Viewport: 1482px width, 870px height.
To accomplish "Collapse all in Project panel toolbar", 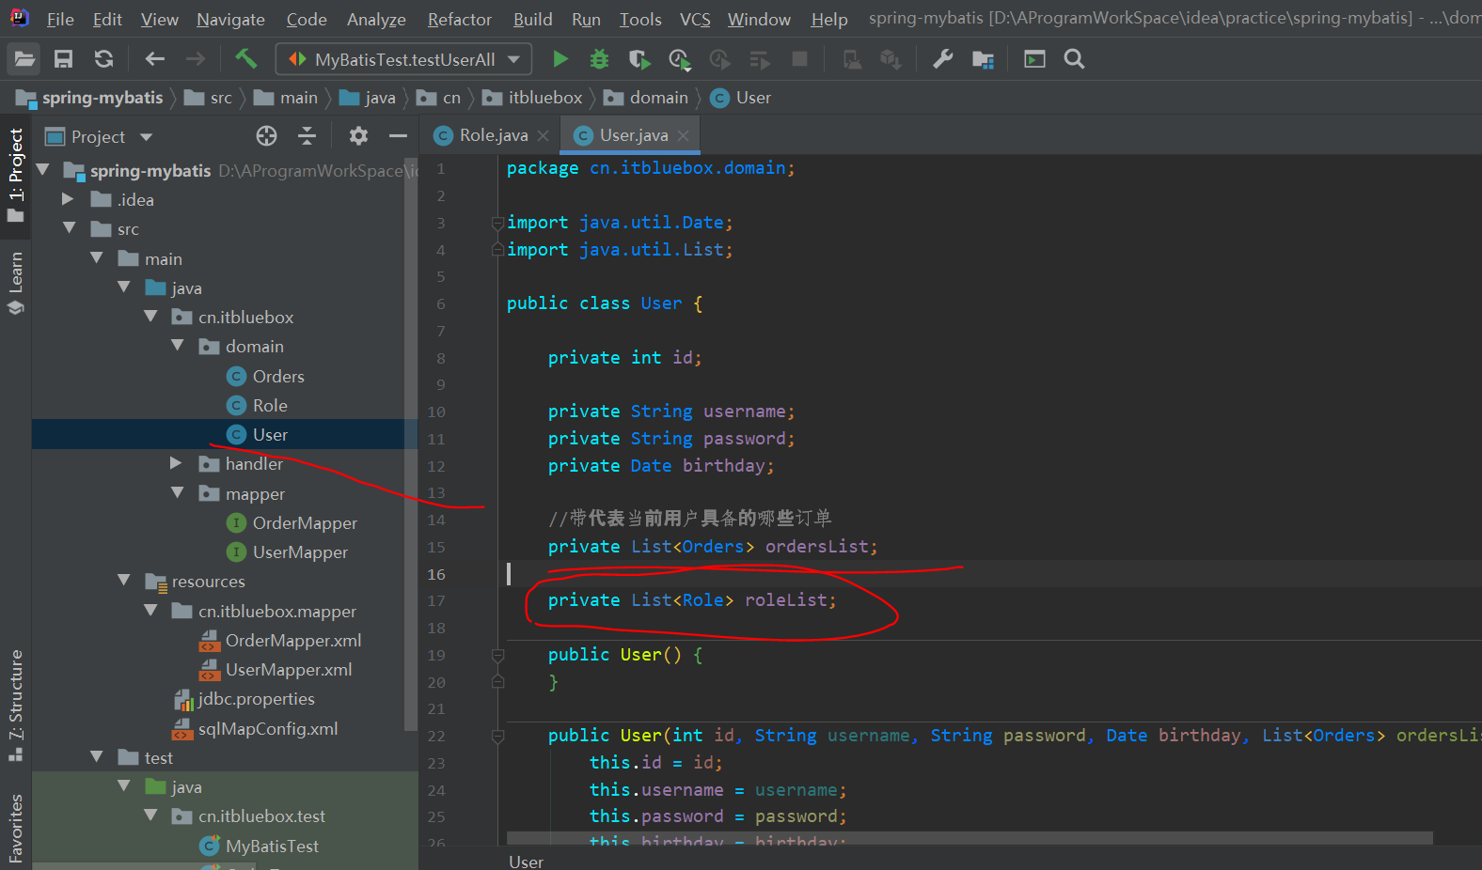I will 307,136.
